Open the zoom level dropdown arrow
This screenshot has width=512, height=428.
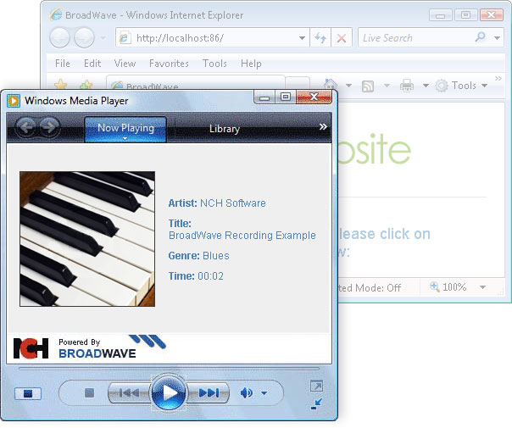(482, 287)
